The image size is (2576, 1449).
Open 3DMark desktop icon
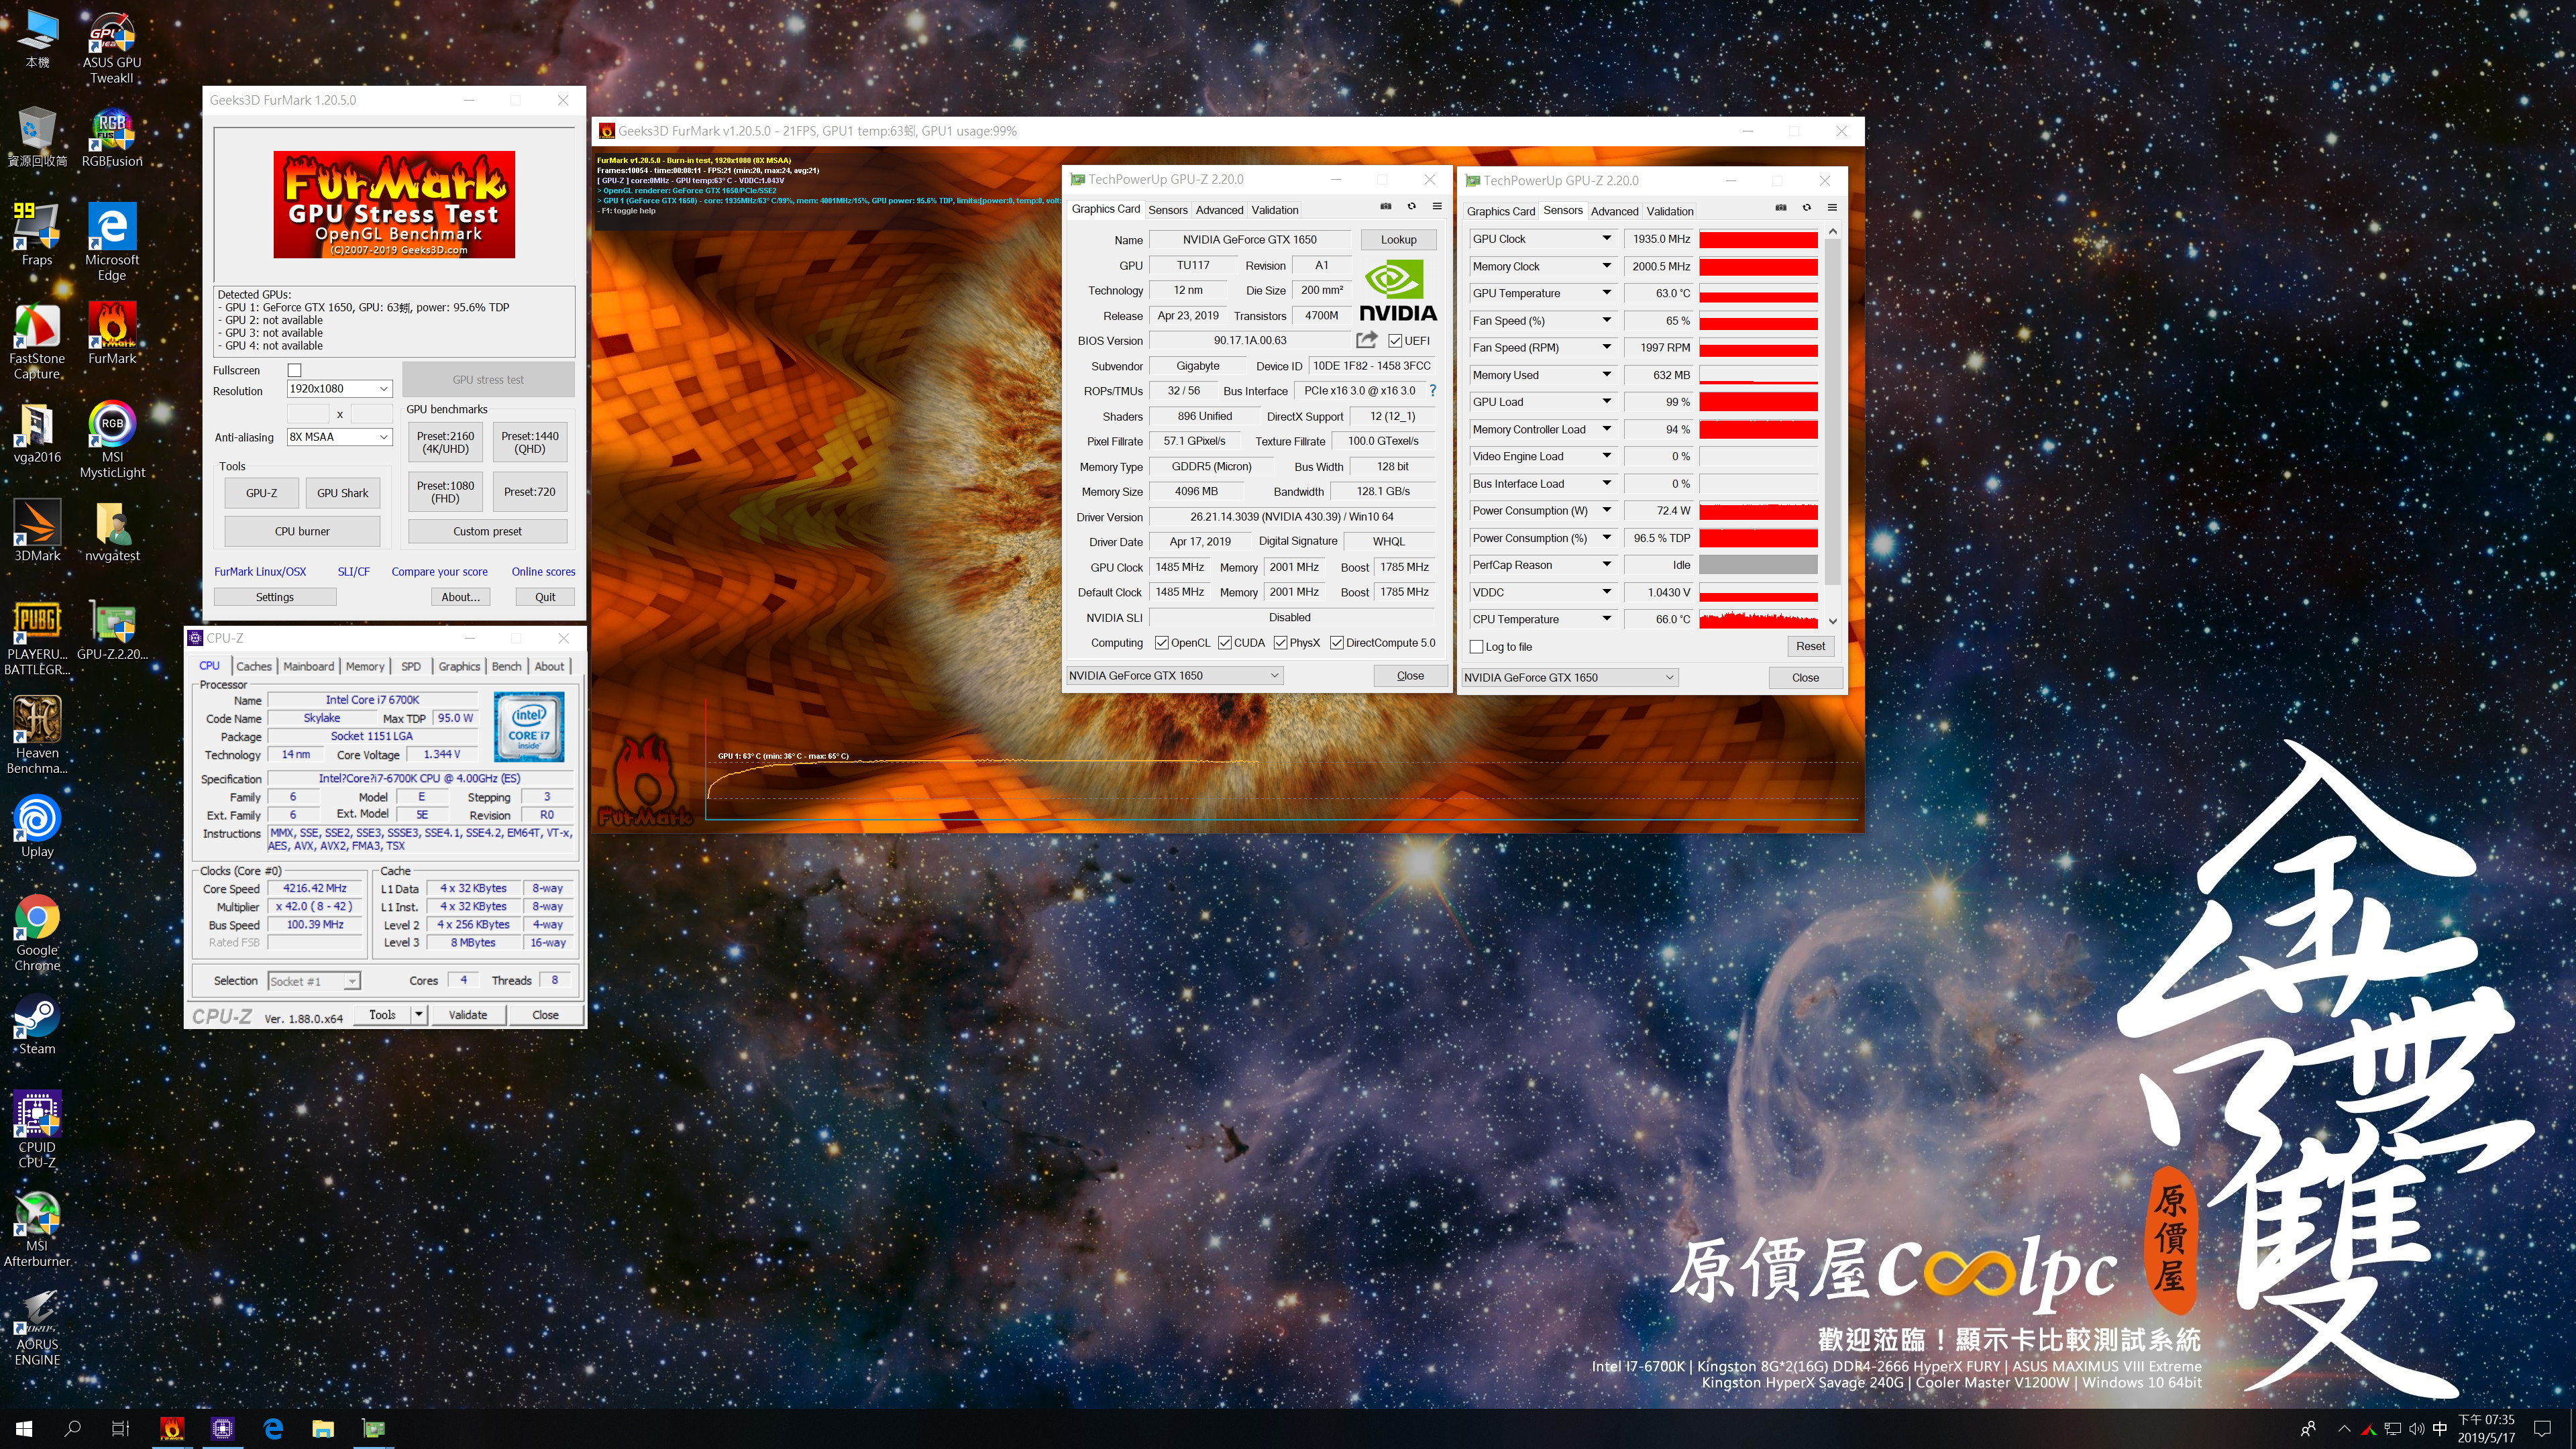point(37,531)
